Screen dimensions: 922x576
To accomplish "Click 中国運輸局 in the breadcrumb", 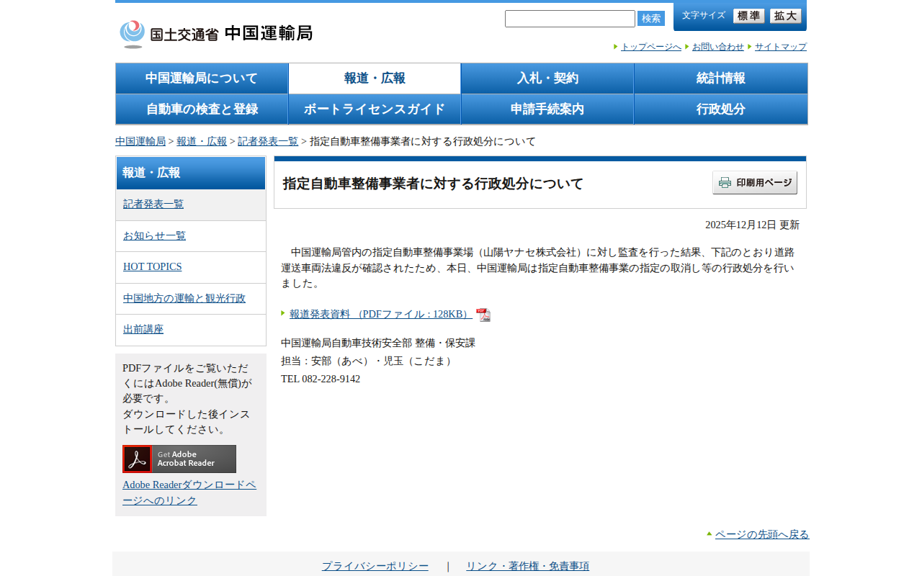I will 140,141.
